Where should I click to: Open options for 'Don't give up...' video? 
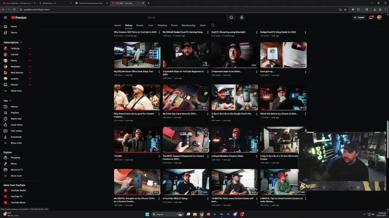(x=305, y=72)
